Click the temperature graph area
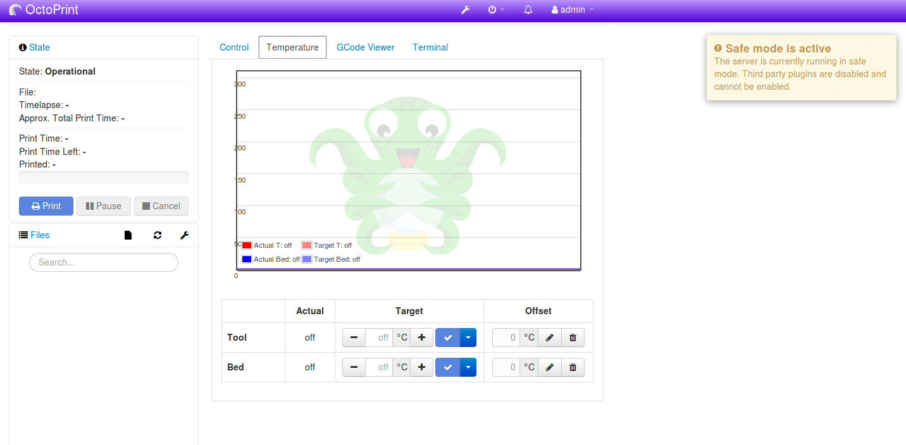Viewport: 906px width, 445px height. 409,170
